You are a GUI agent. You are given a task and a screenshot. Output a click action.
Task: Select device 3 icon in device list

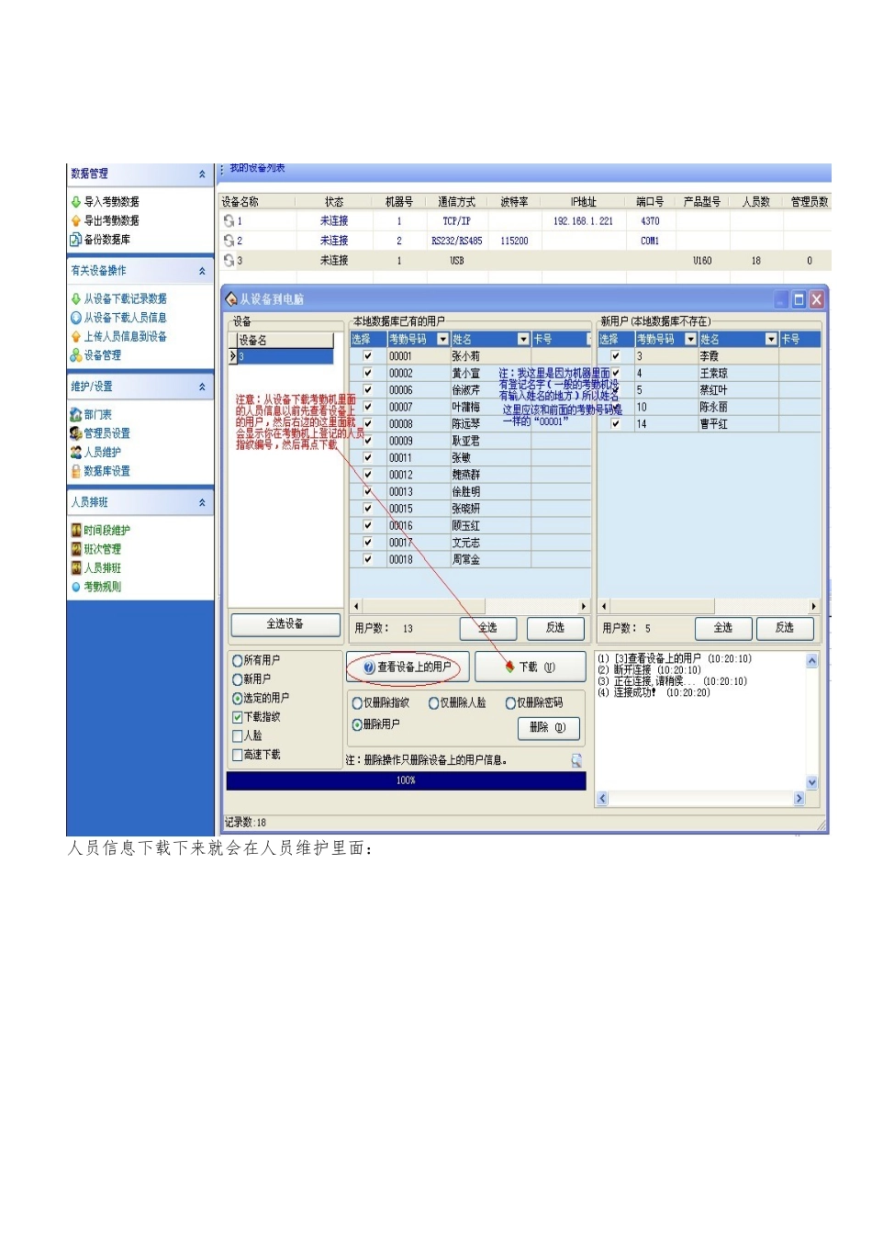point(229,261)
